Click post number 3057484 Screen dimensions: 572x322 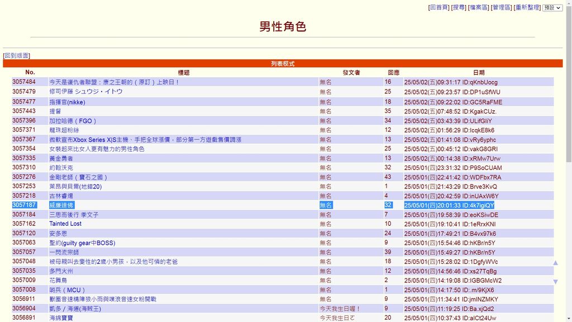24,82
